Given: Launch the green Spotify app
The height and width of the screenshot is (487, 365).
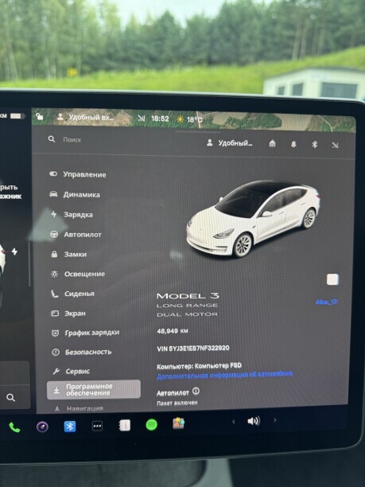Looking at the screenshot, I should [x=151, y=425].
